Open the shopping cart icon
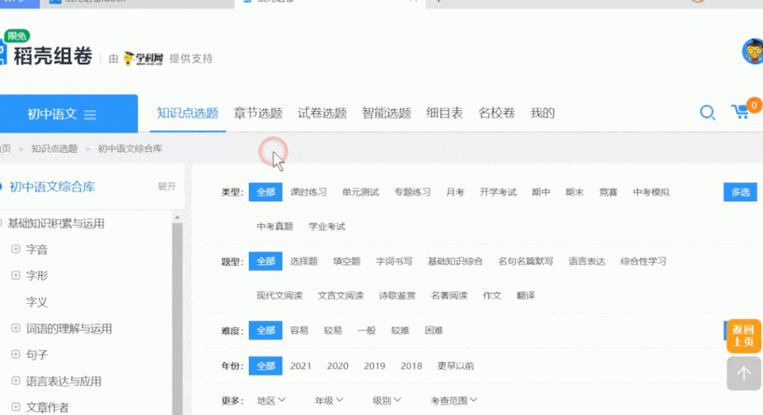Image resolution: width=763 pixels, height=415 pixels. [741, 112]
